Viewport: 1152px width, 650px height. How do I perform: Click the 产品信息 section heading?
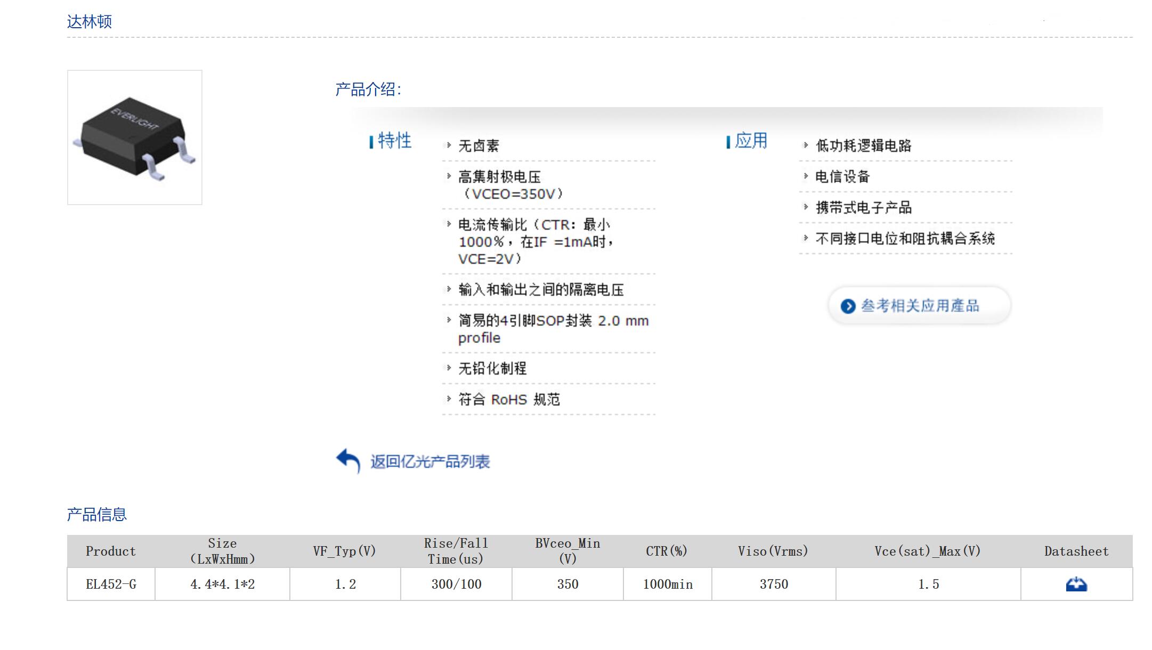[96, 514]
